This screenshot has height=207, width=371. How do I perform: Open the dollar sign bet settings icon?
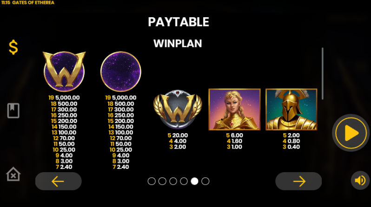[x=13, y=47]
